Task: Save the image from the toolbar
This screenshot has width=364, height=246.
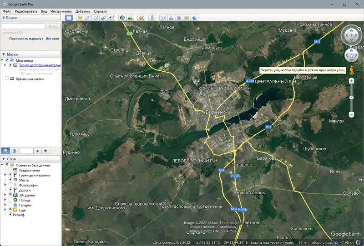Action: click(179, 18)
